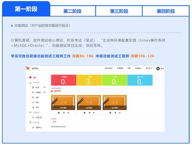This screenshot has height=145, width=192.
Task: Click the edit pencil icon under the first course card
Action: pos(68,113)
